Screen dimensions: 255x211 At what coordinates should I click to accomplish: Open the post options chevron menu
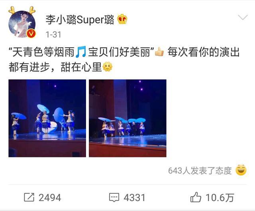[x=243, y=17]
